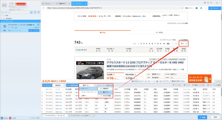Click the Skype icon at bottom left
This screenshot has width=222, height=120.
2,118
